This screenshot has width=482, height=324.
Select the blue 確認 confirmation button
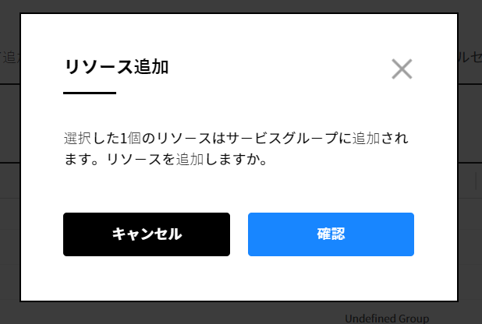coord(331,234)
